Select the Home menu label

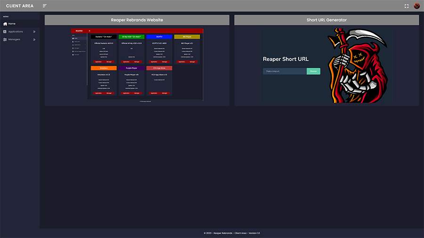[12, 24]
